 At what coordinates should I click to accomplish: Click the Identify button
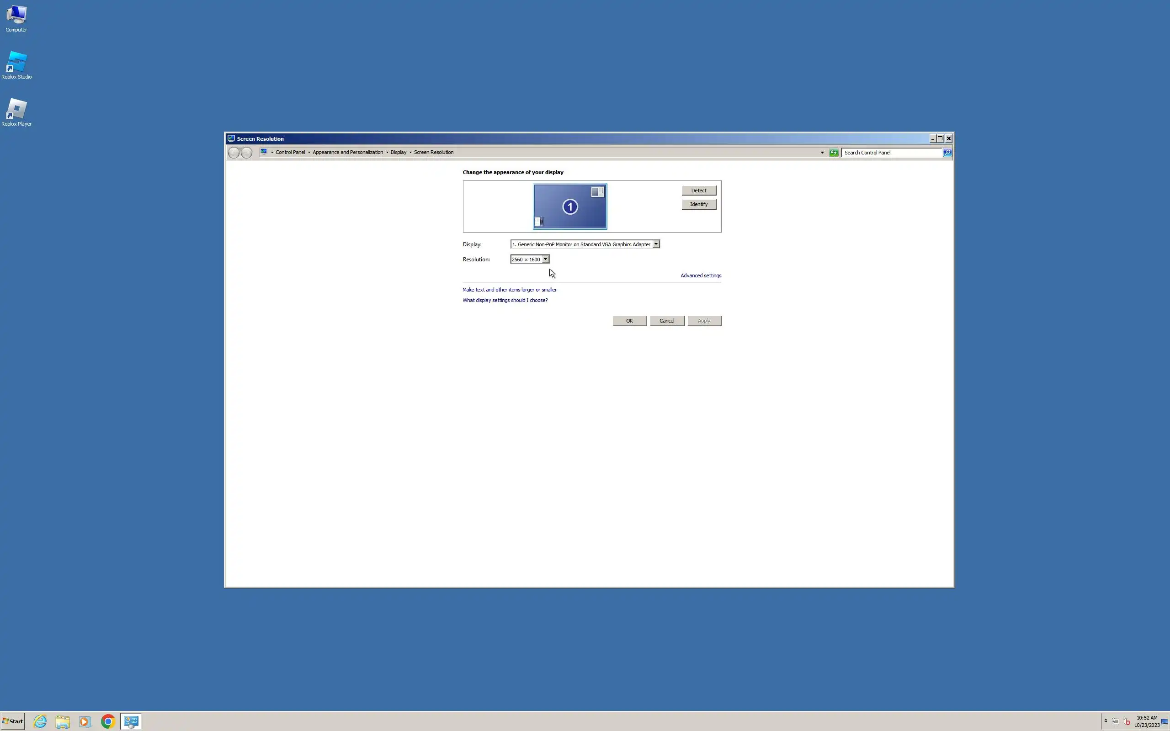point(699,204)
